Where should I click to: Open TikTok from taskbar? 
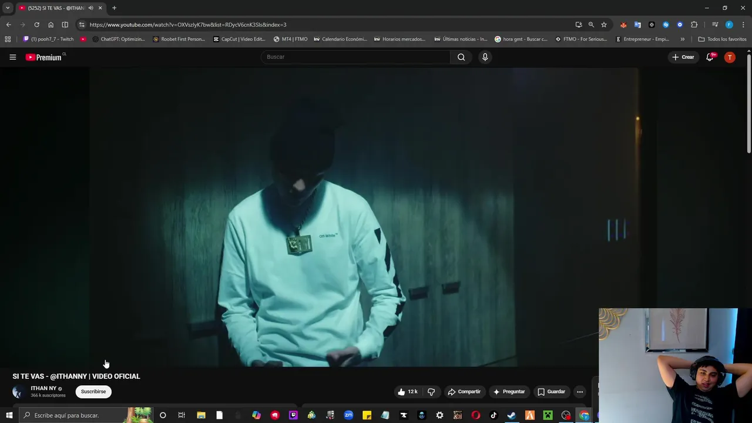pyautogui.click(x=493, y=415)
